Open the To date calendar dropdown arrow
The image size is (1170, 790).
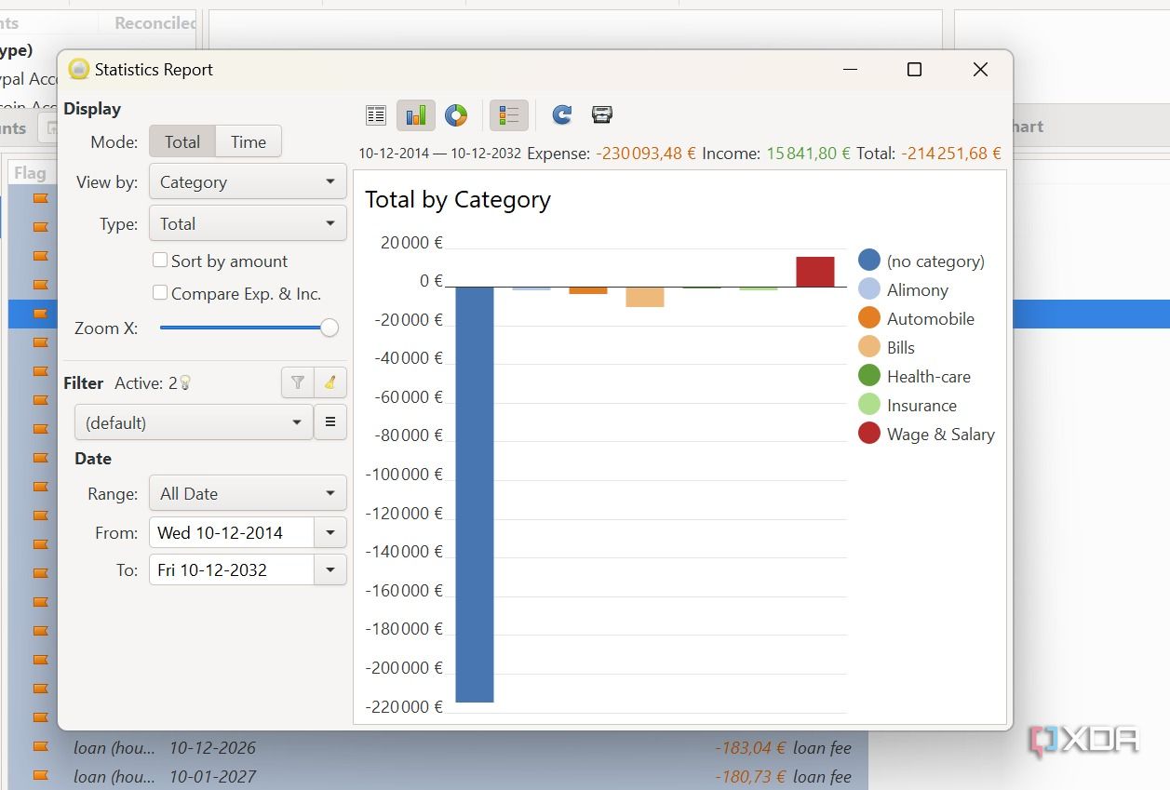pyautogui.click(x=330, y=570)
